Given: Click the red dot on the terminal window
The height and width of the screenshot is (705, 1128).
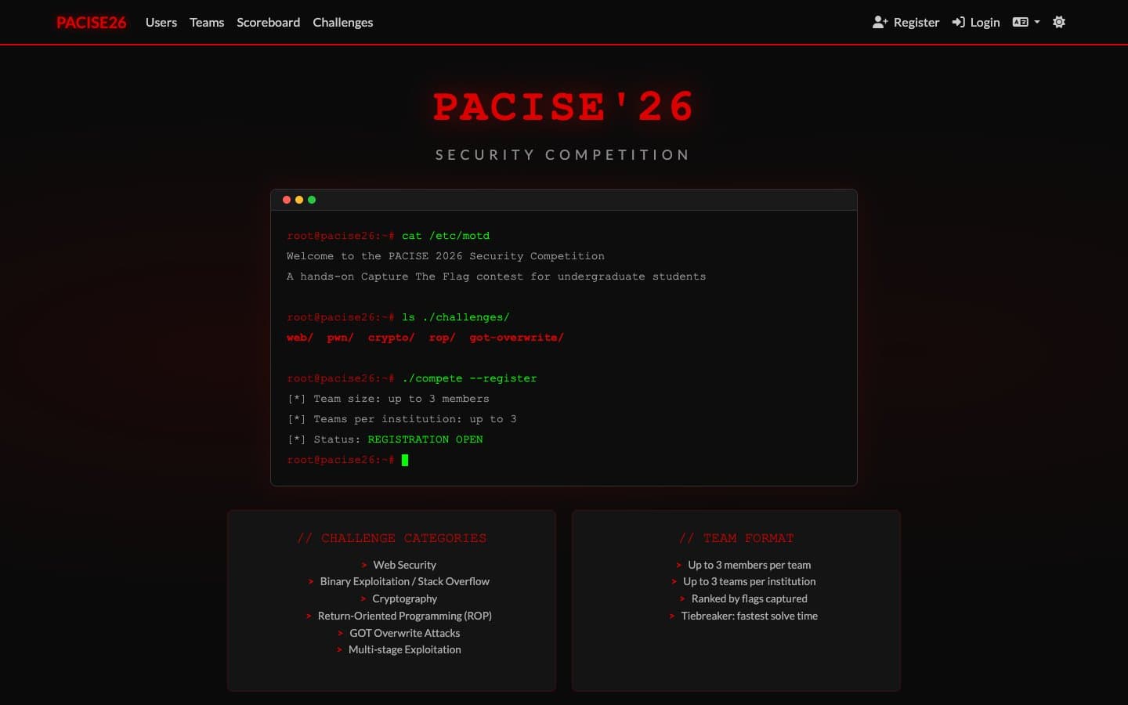Looking at the screenshot, I should pos(287,200).
